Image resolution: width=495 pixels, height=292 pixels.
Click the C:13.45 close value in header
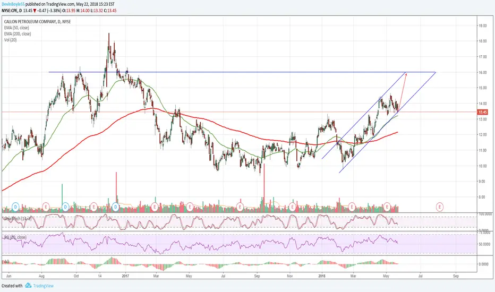pos(110,11)
